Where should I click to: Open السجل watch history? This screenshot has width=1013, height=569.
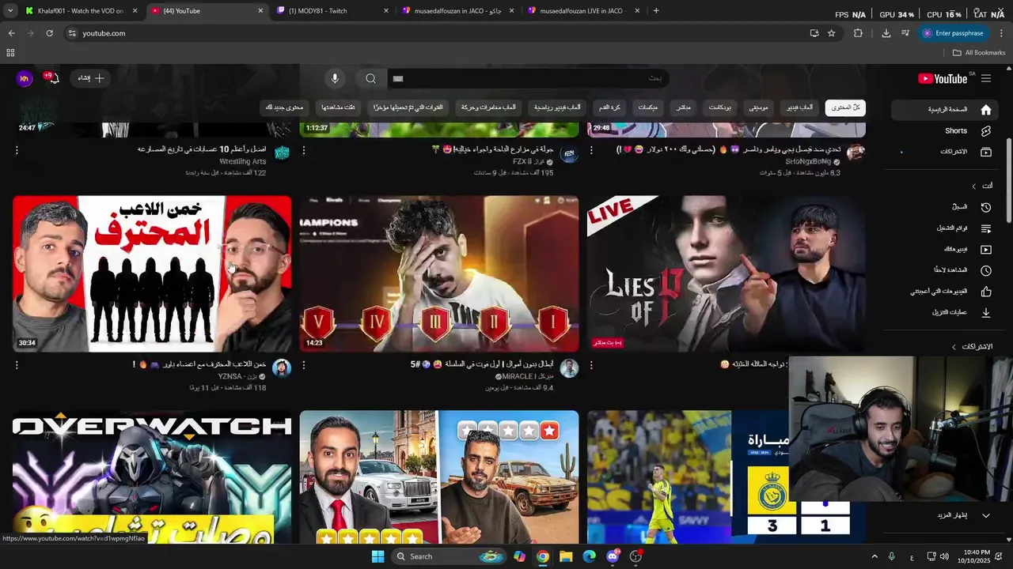coord(960,207)
